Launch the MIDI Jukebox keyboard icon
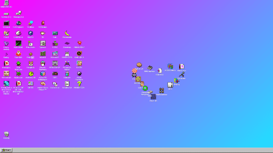Image resolution: width=273 pixels, height=153 pixels. pyautogui.click(x=149, y=67)
